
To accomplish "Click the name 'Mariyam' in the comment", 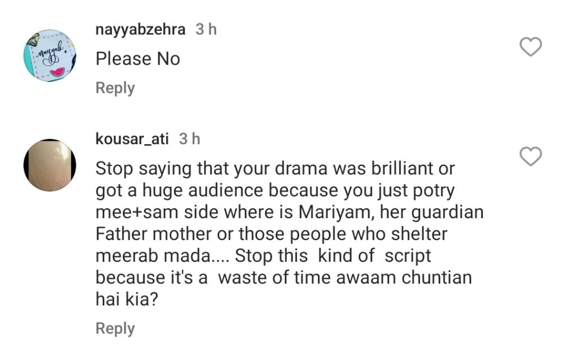I will click(x=328, y=213).
